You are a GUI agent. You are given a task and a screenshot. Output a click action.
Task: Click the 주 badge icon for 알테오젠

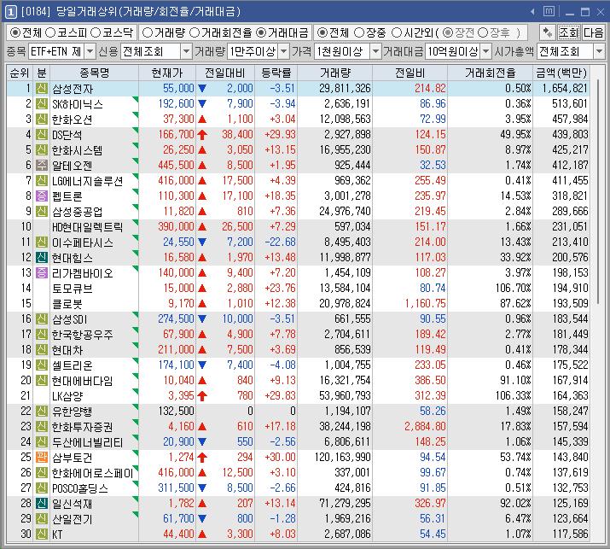tap(42, 165)
